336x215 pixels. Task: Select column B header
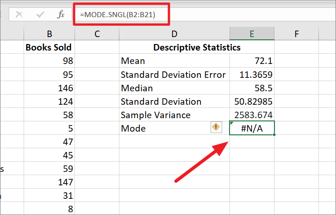(49, 34)
